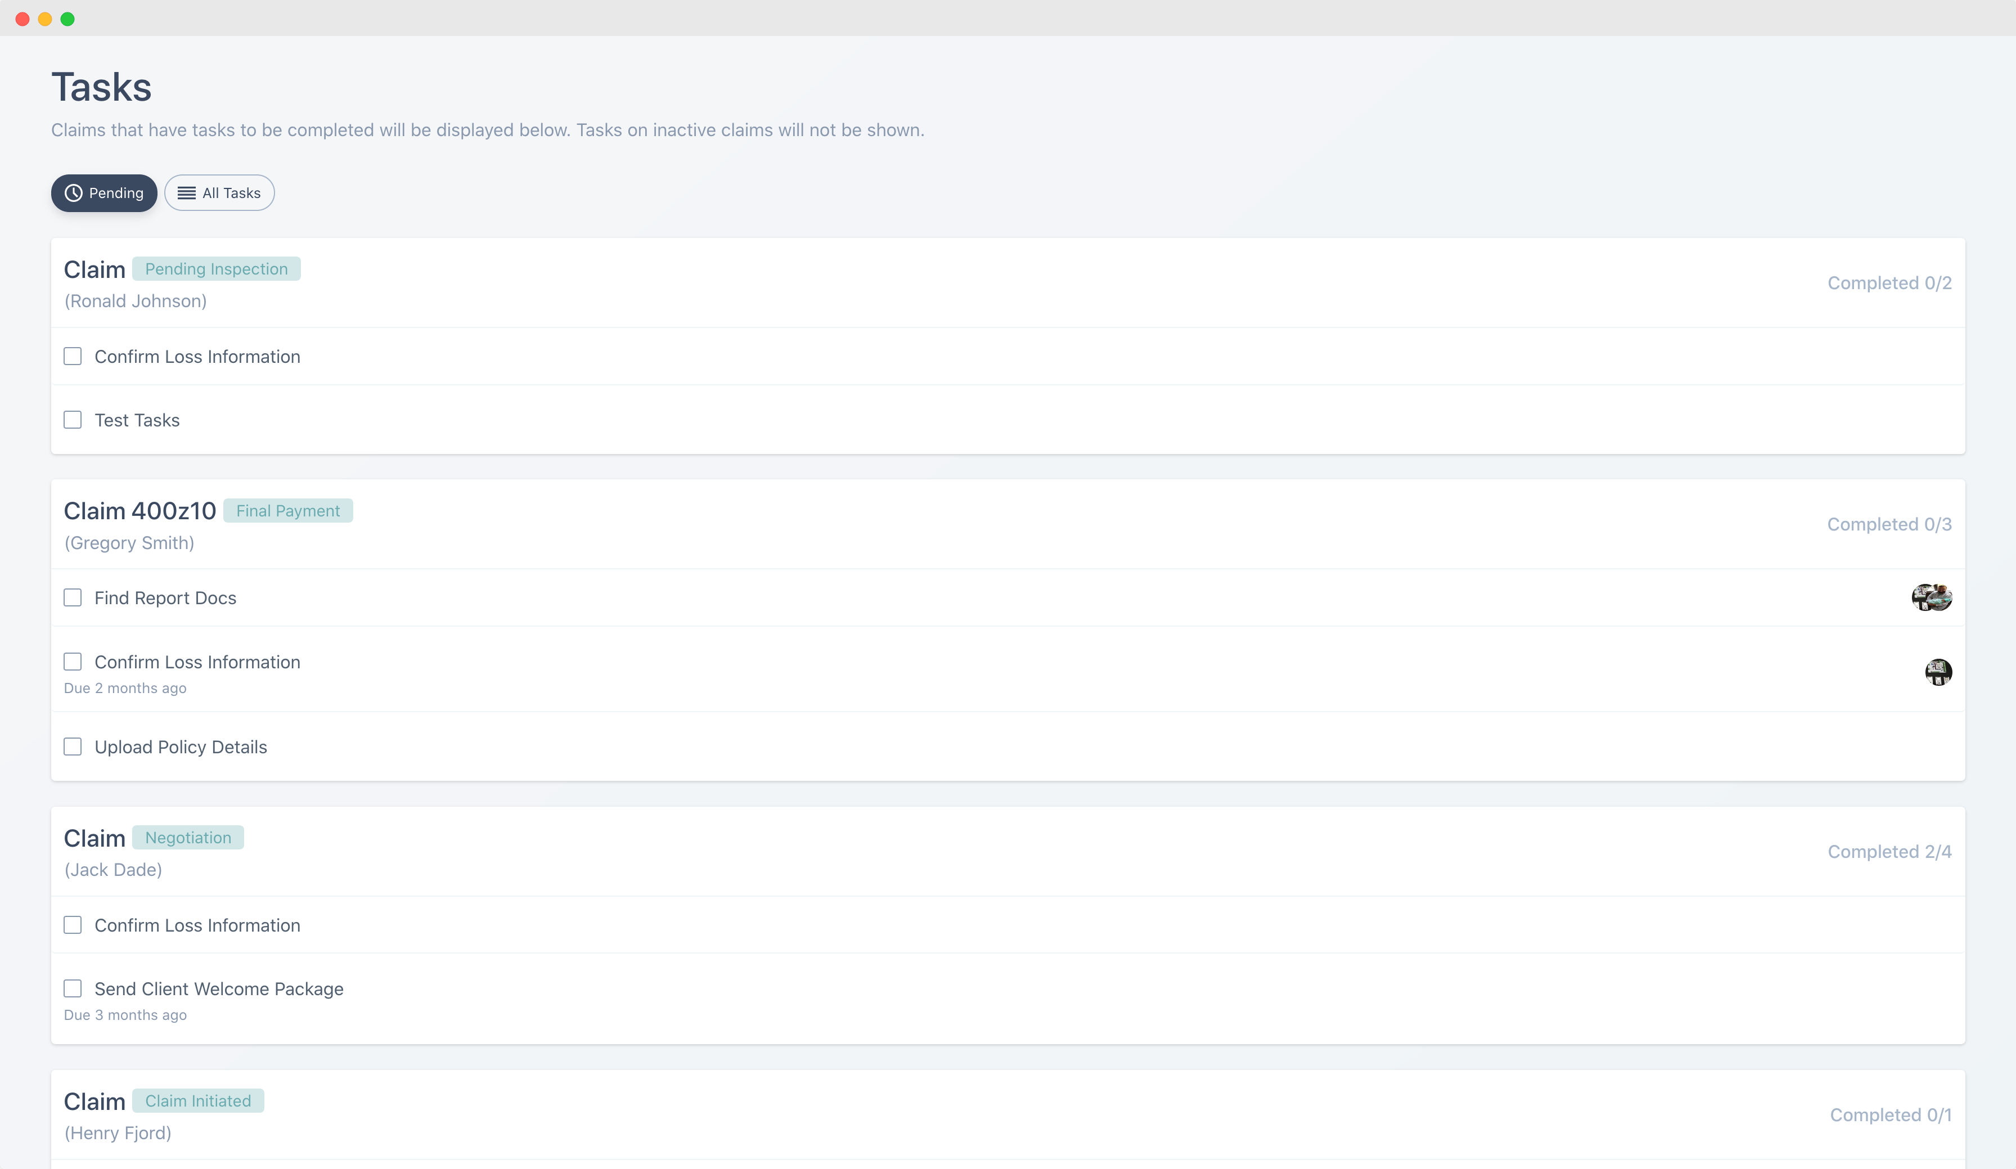2016x1169 pixels.
Task: Open Ronald Johnson's Claim heading
Action: 94,269
